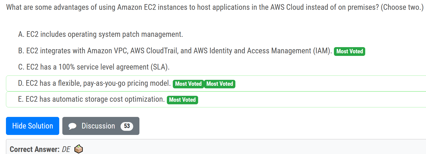The width and height of the screenshot is (426, 154).
Task: Click the 53 comment count badge
Action: [x=127, y=126]
